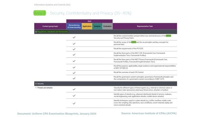Click the checkmark for threat agents classification
209x117 pixels.
point(74,89)
